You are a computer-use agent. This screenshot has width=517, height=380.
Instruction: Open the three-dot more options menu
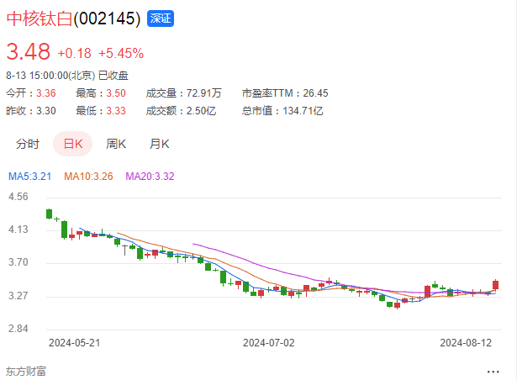[493, 372]
